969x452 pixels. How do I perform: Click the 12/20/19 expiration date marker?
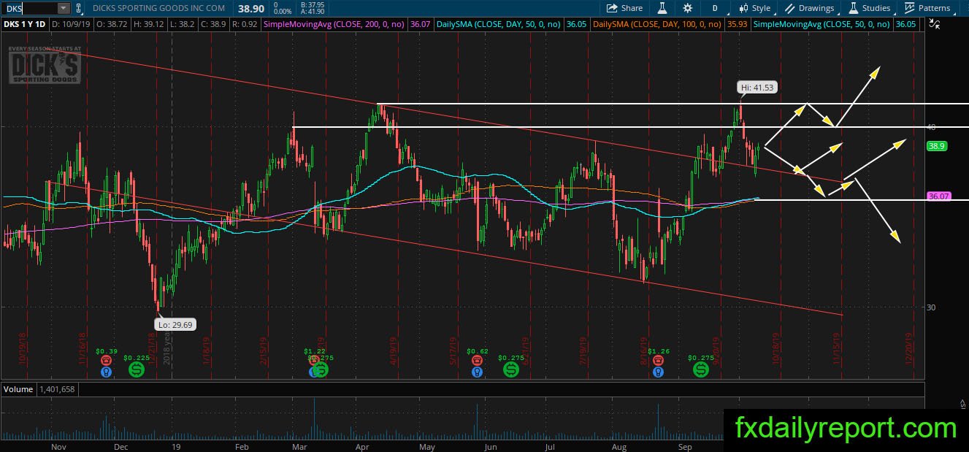pyautogui.click(x=910, y=348)
